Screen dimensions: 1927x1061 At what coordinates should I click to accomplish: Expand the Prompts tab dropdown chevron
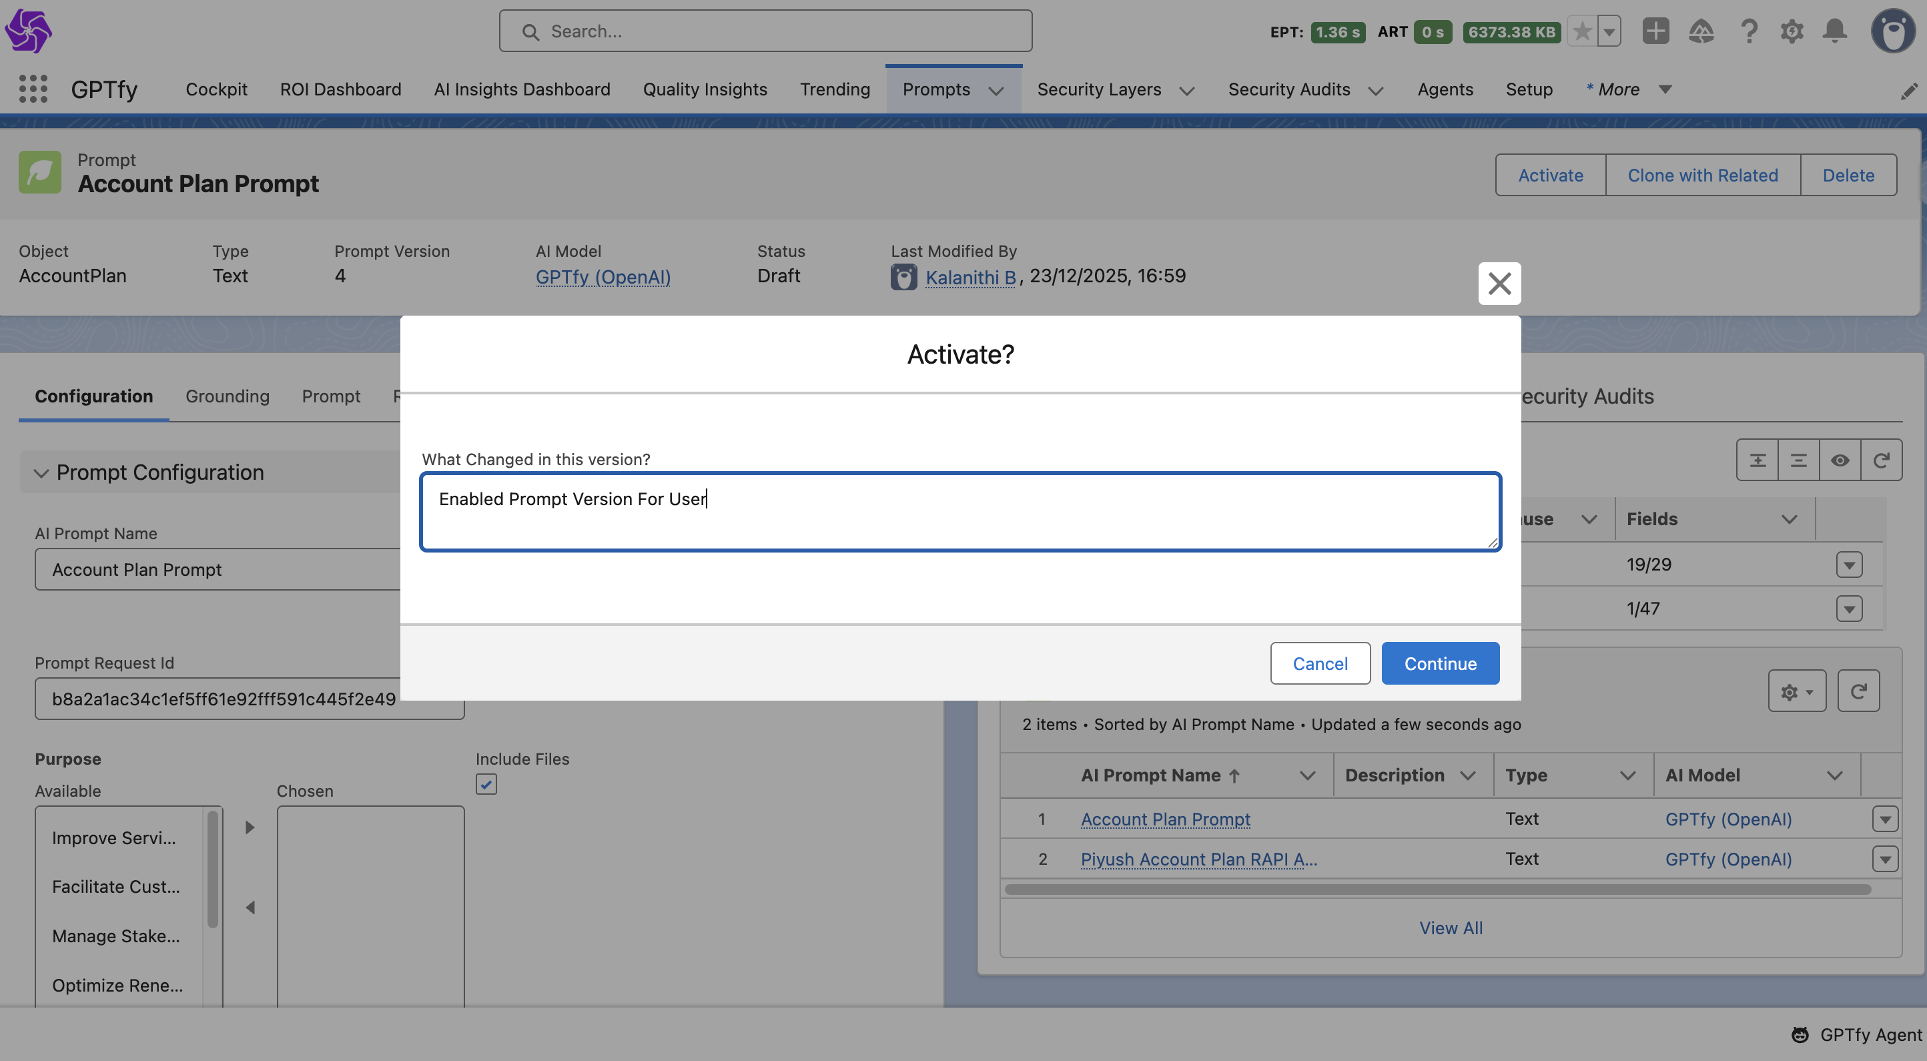(x=996, y=91)
